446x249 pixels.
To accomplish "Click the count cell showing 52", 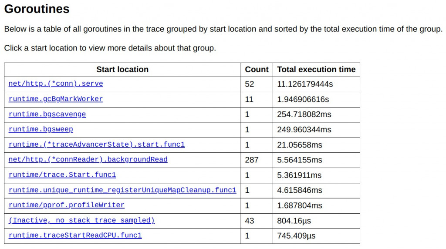I will point(250,84).
